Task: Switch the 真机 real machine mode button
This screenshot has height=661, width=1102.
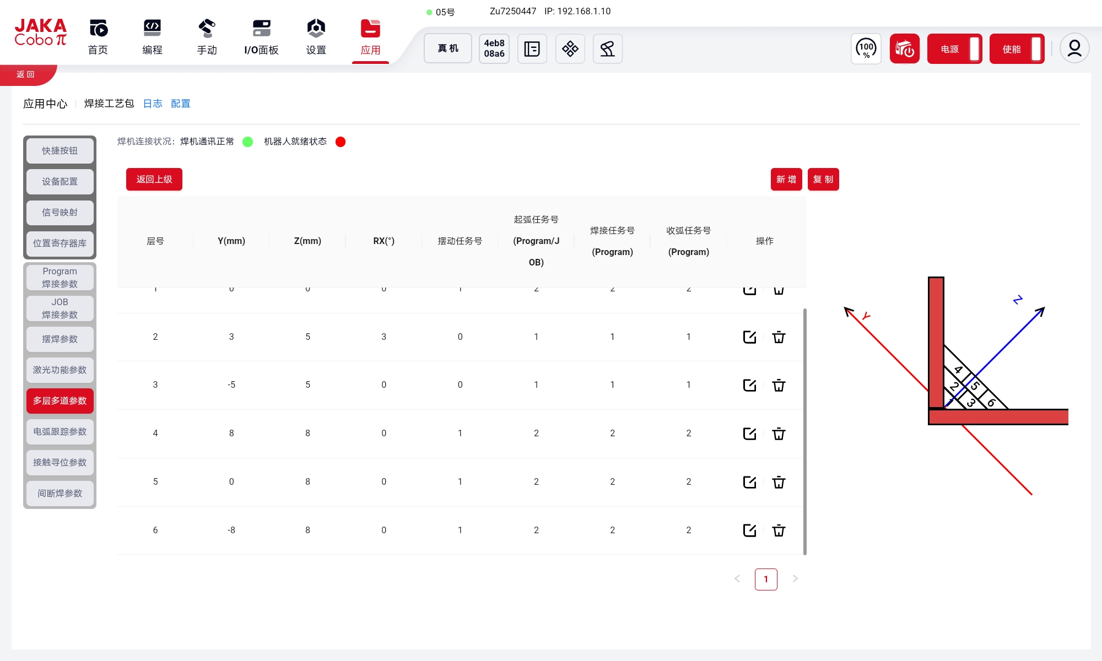Action: (x=447, y=48)
